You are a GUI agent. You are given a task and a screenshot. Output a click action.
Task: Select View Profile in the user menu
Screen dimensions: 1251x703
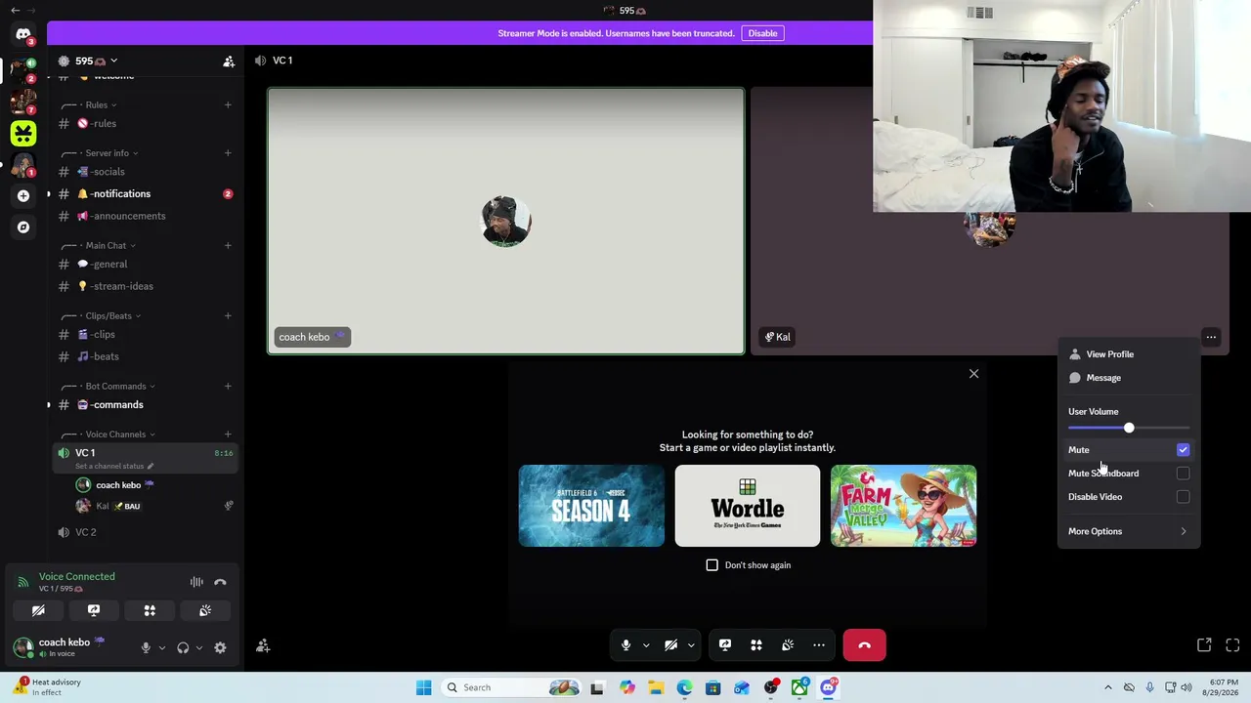tap(1129, 354)
